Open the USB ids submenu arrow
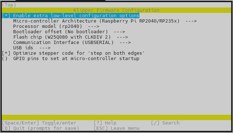 [x=45, y=48]
